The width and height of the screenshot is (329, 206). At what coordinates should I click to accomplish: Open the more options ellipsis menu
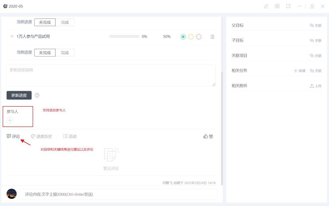point(299,6)
